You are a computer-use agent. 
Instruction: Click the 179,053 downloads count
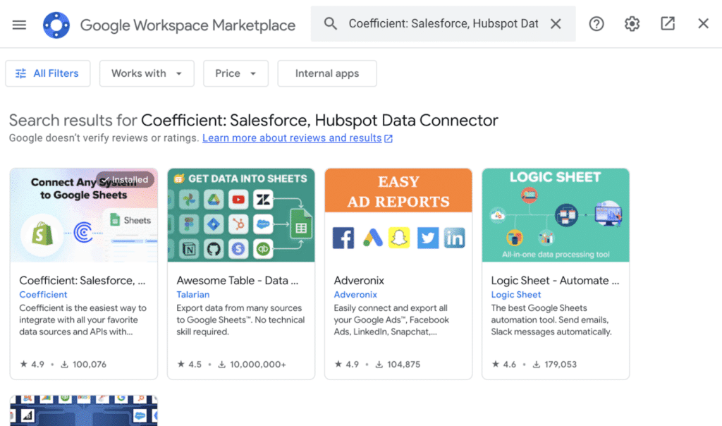click(x=555, y=365)
